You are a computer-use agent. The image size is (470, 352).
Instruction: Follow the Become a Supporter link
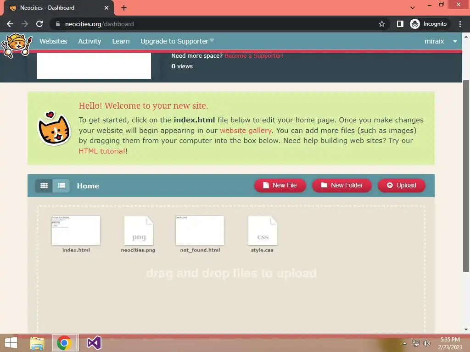click(x=253, y=55)
